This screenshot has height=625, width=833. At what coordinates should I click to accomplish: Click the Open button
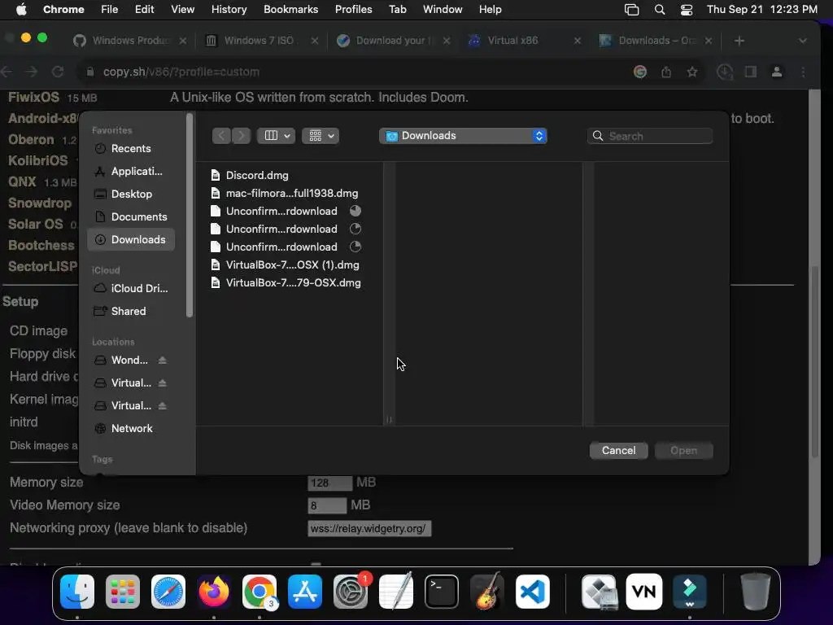(683, 451)
